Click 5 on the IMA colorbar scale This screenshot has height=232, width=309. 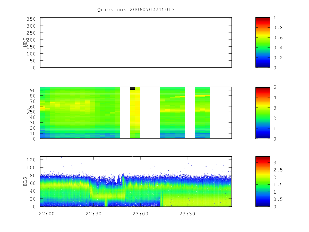tap(275, 87)
